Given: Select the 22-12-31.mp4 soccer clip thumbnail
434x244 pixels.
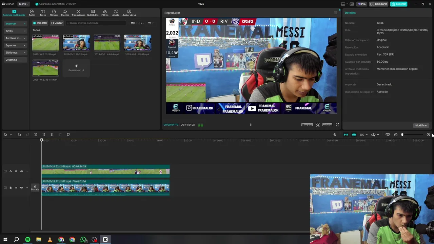Looking at the screenshot, I should tap(45, 43).
